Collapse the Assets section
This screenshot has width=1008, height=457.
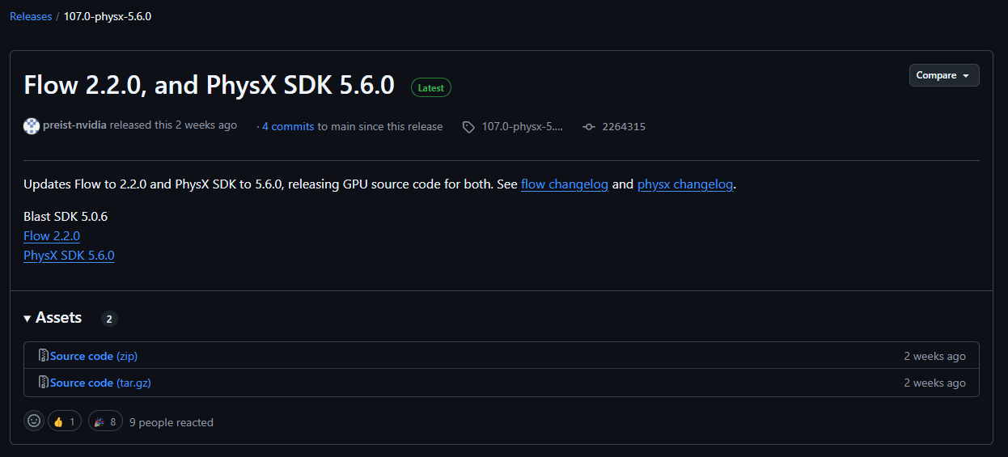click(x=53, y=318)
